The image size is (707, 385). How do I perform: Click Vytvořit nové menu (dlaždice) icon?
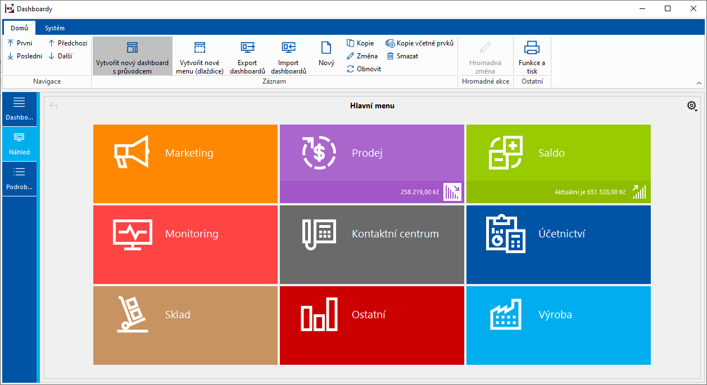(200, 48)
